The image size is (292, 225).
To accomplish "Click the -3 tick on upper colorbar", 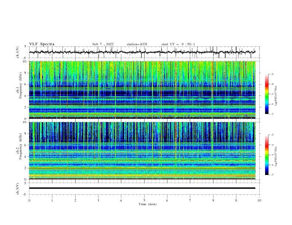I will (x=272, y=74).
